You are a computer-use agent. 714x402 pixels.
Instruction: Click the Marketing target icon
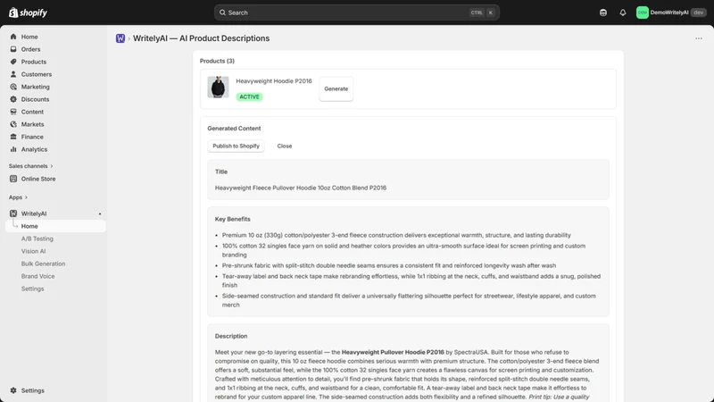pyautogui.click(x=13, y=87)
